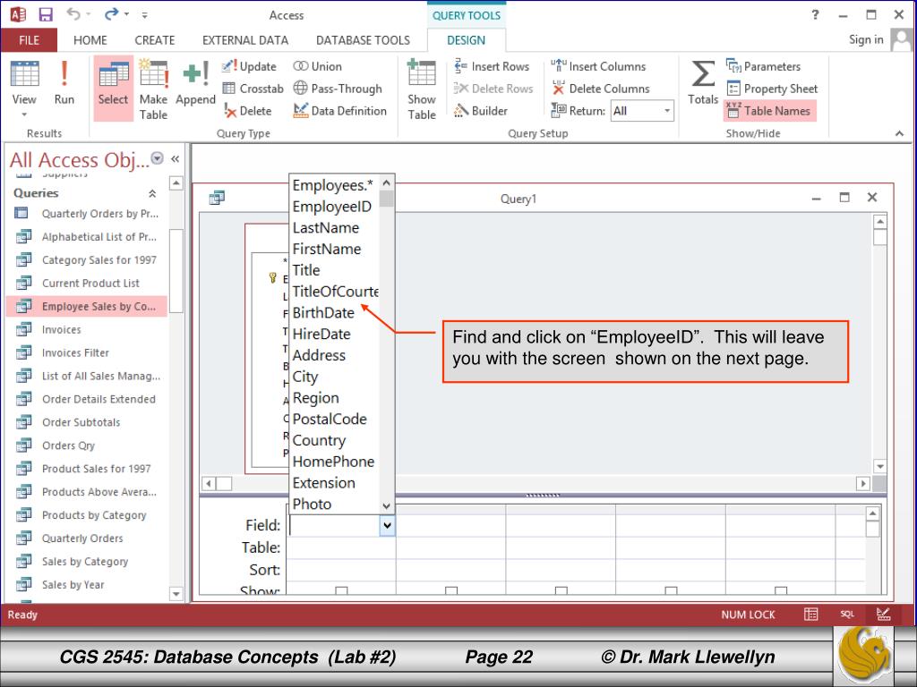This screenshot has height=687, width=917.
Task: Choose the Select query type
Action: tap(114, 87)
